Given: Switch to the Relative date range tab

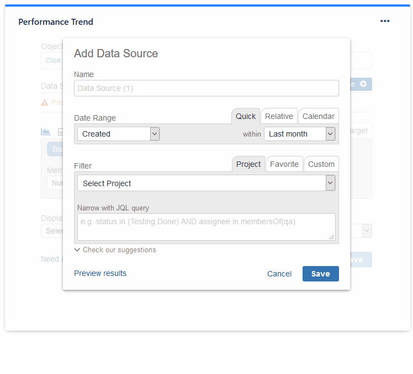Looking at the screenshot, I should point(279,116).
